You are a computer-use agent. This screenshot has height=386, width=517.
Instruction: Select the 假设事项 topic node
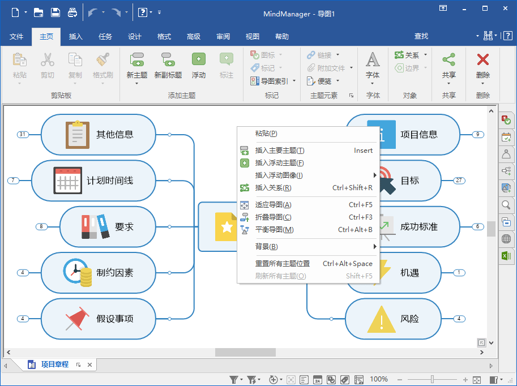pos(99,319)
